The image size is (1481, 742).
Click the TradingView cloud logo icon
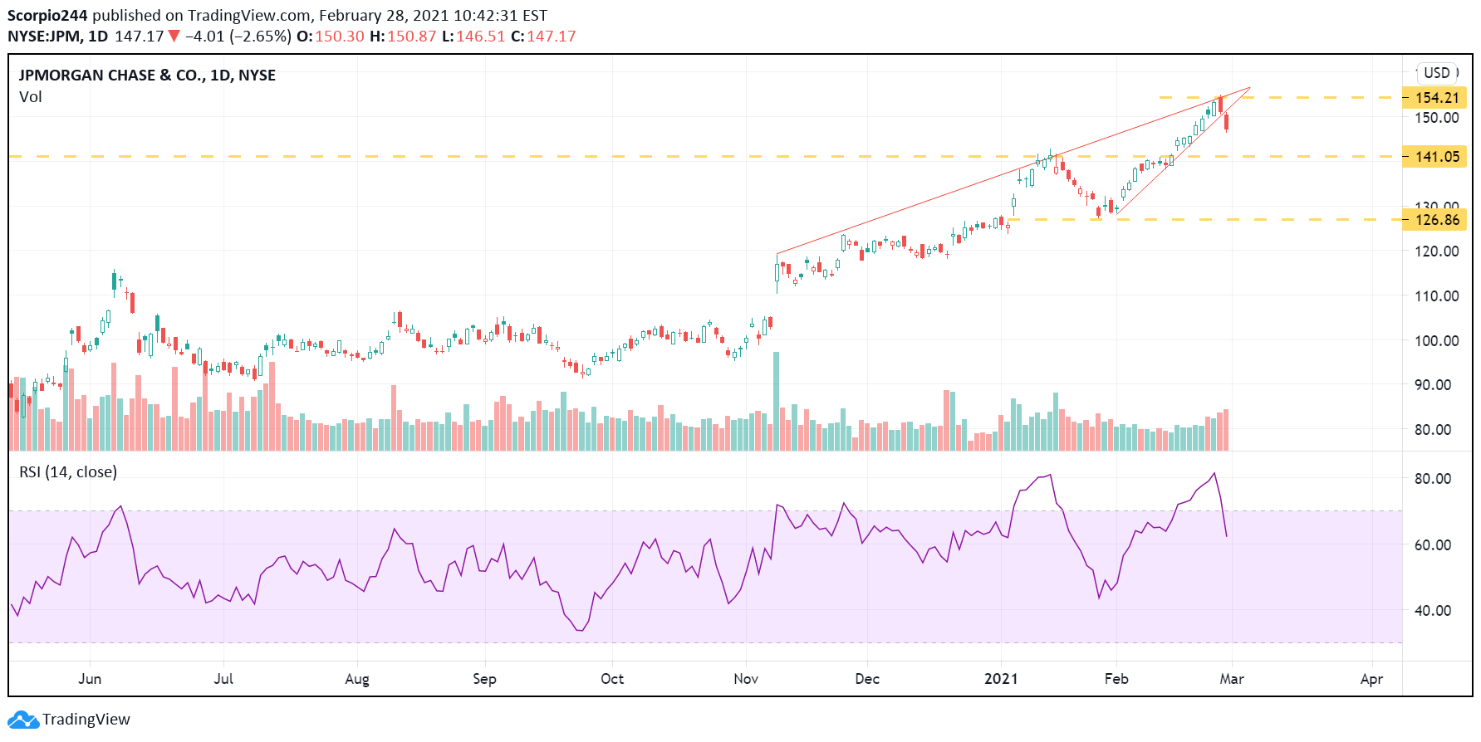(23, 720)
